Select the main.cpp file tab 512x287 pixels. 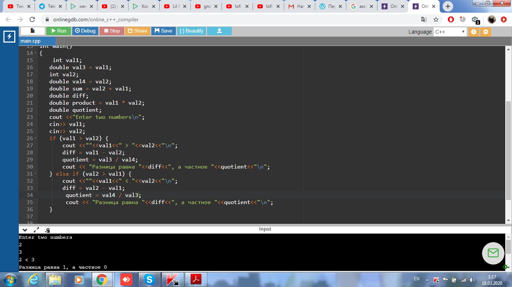31,41
